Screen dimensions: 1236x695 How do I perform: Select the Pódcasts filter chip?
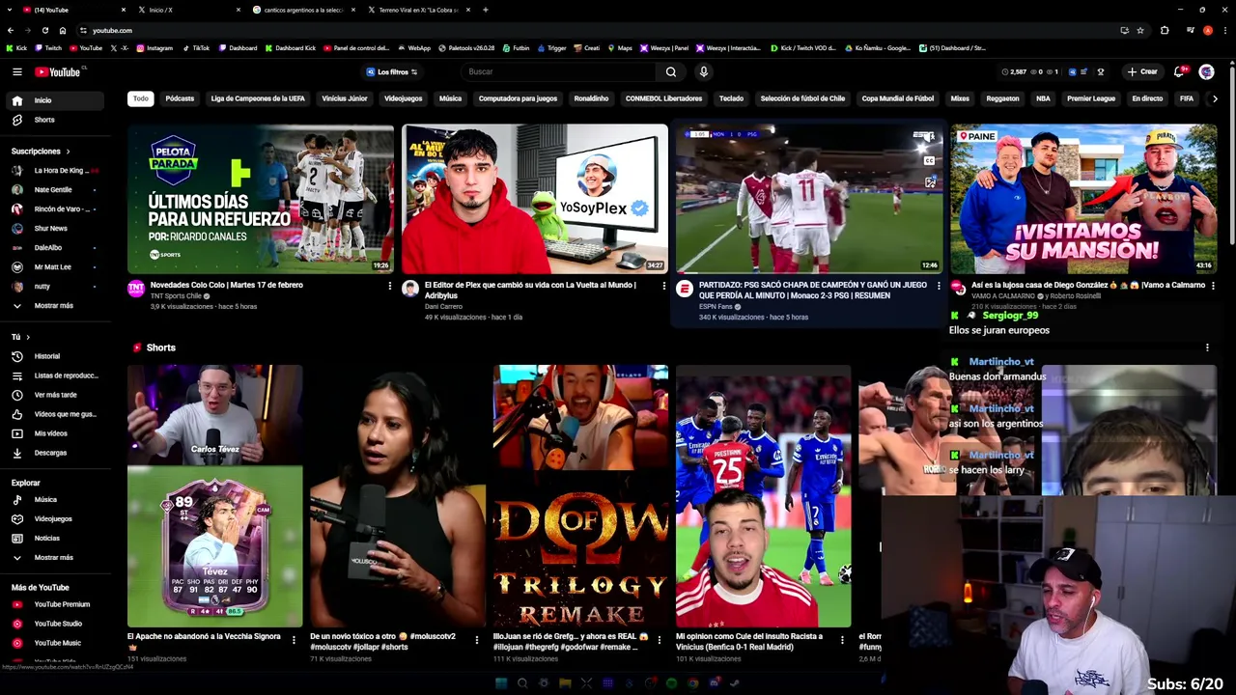[x=180, y=98]
